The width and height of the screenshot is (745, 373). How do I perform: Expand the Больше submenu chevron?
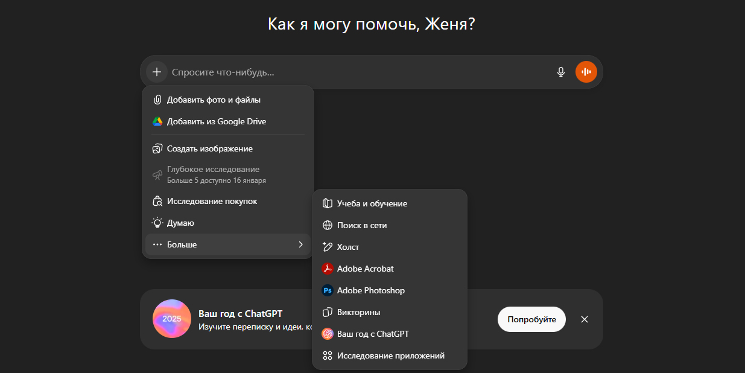300,244
